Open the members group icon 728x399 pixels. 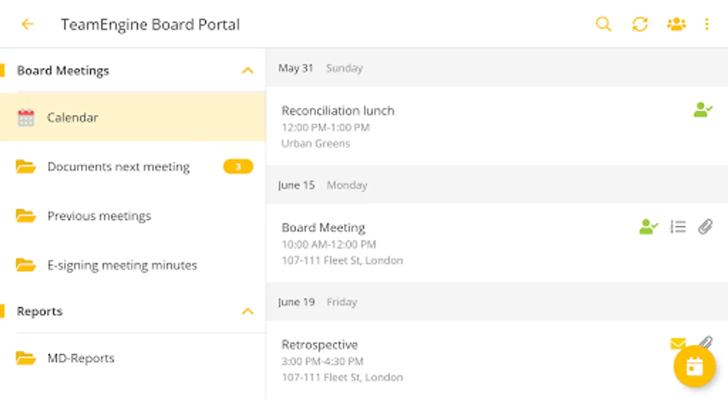pyautogui.click(x=676, y=24)
